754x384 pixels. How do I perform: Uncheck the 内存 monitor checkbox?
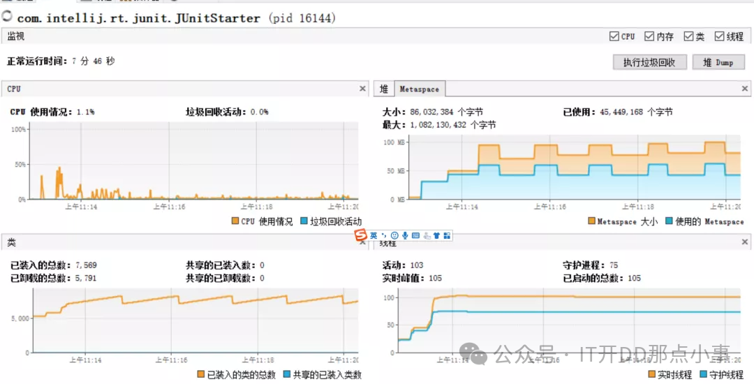650,36
